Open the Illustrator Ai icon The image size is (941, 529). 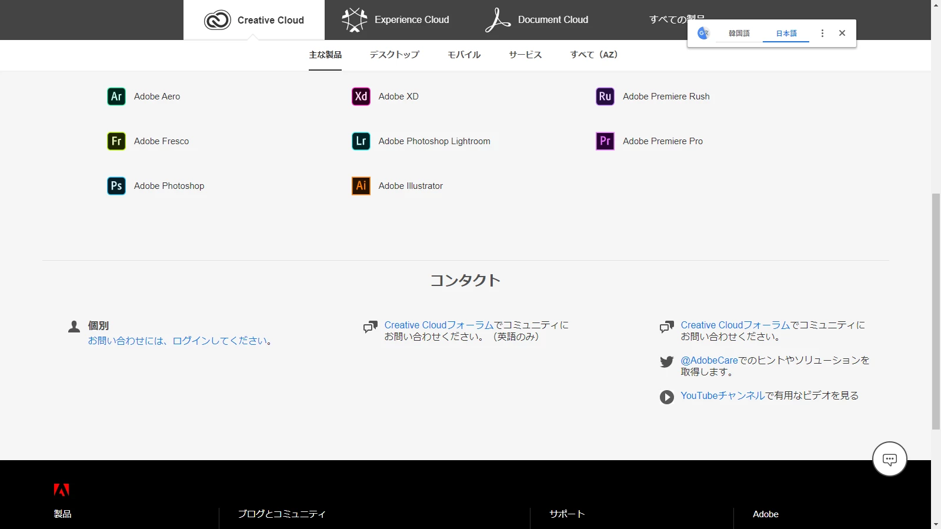[x=361, y=186]
